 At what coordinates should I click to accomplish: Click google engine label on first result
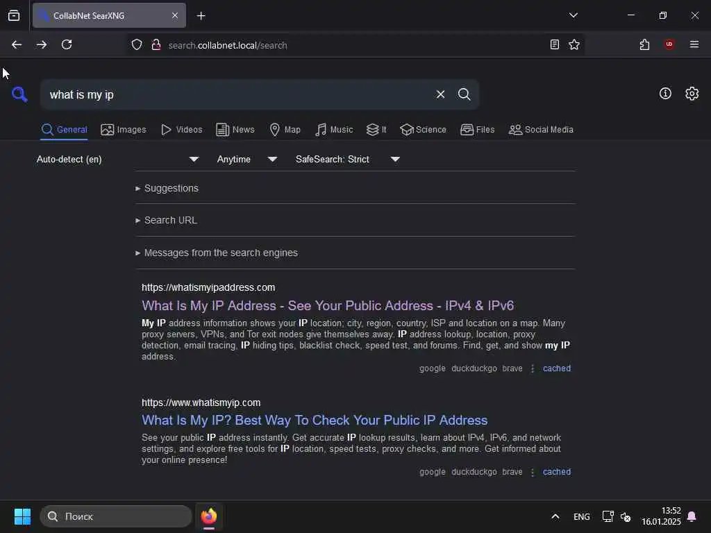(x=432, y=369)
